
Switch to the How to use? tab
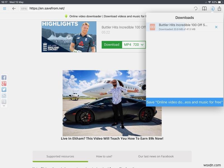pos(104,157)
